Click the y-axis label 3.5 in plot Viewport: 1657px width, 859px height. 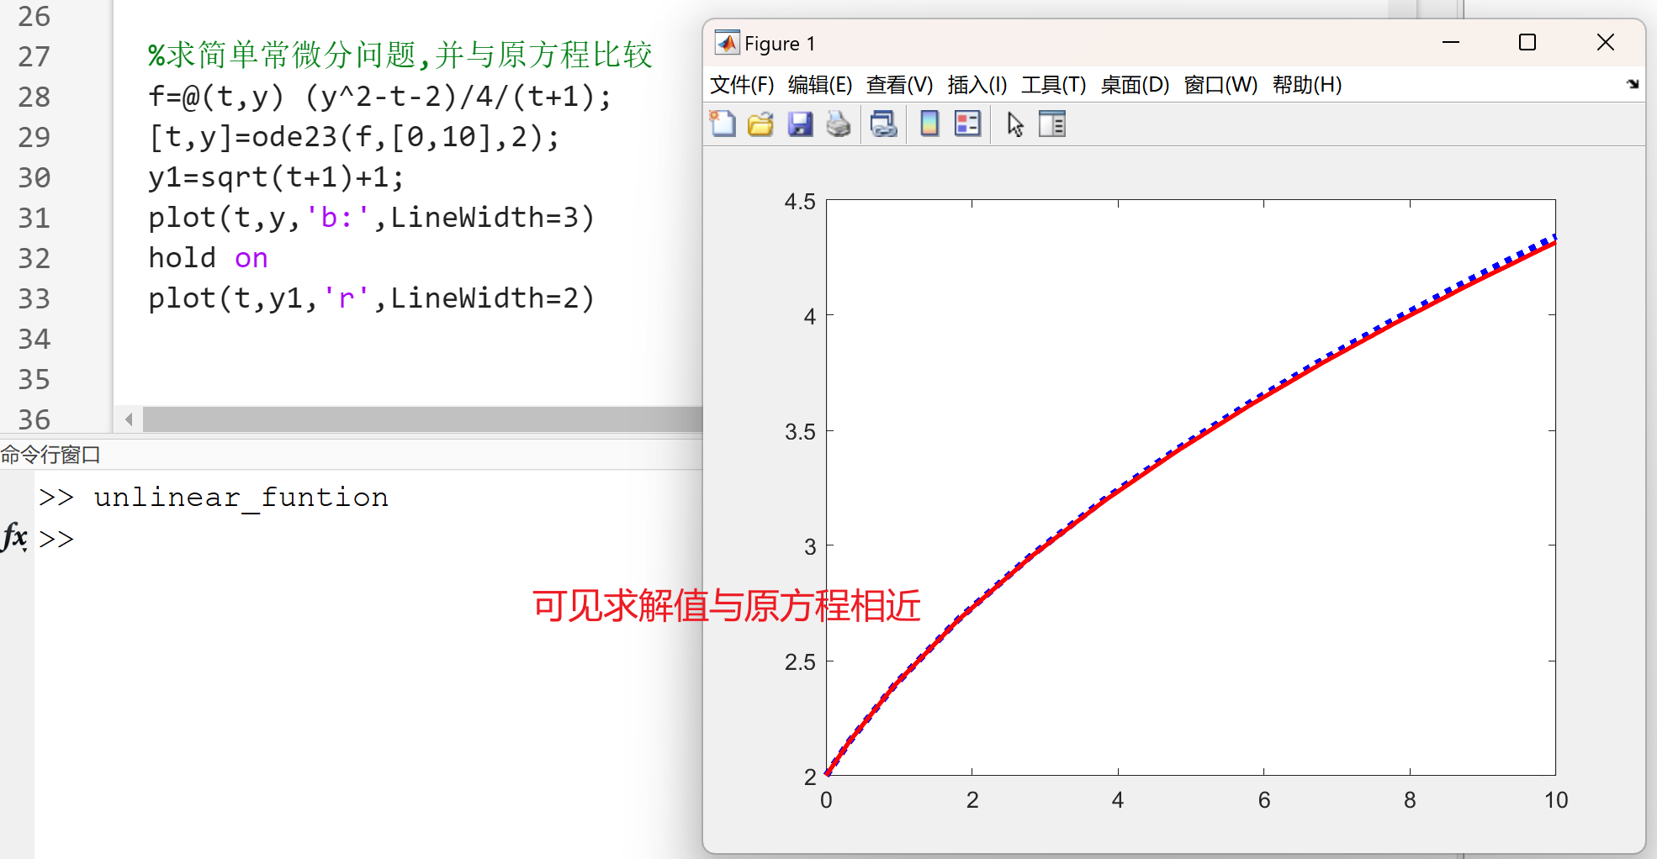pos(800,432)
